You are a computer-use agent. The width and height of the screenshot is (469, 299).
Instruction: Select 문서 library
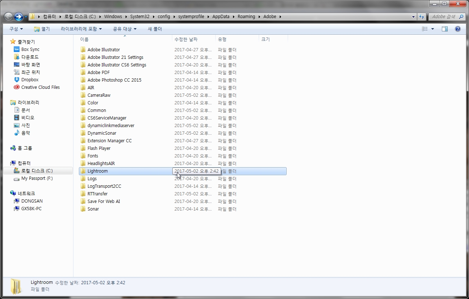pos(26,110)
